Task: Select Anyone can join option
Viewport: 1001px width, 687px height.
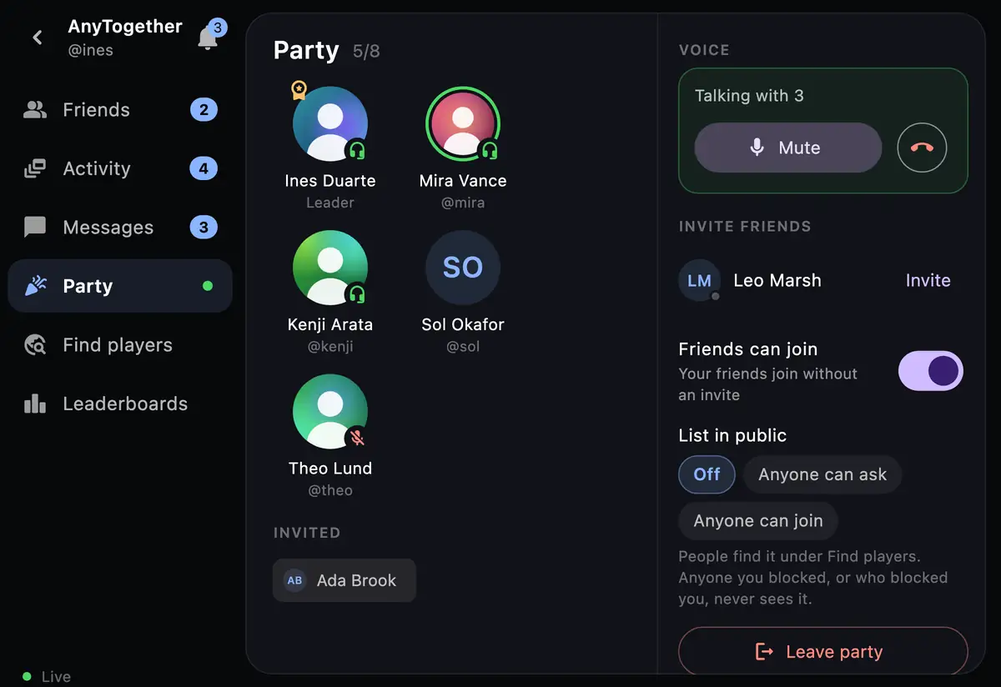Action: 758,521
